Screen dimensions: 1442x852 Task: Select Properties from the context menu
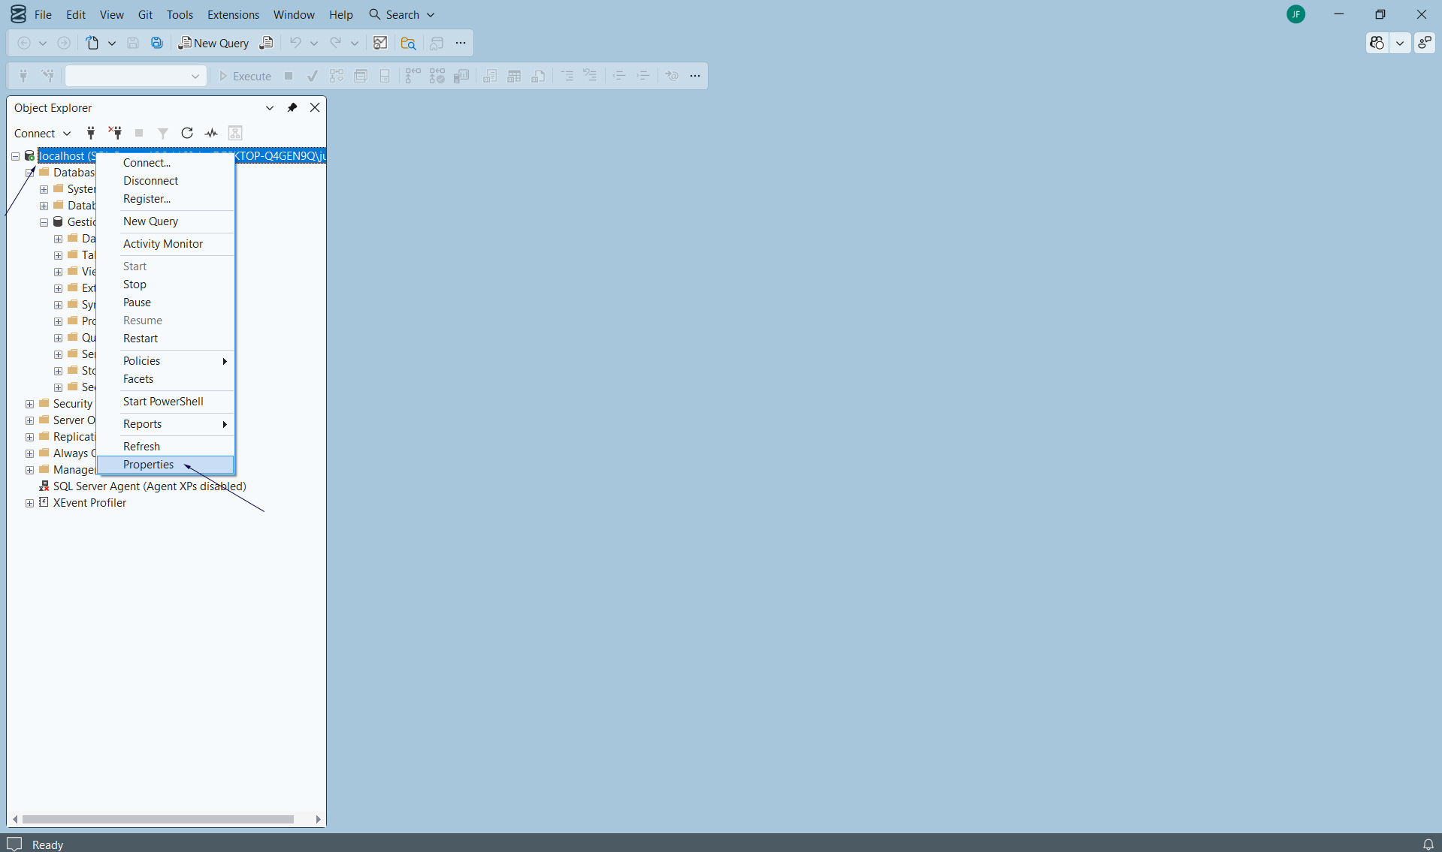[x=148, y=465]
